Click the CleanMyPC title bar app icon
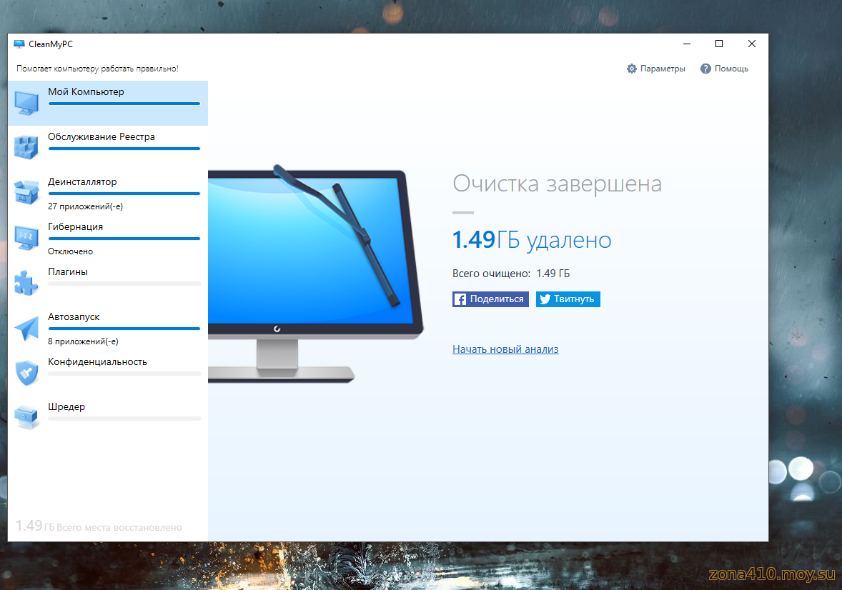The width and height of the screenshot is (842, 590). pos(19,44)
